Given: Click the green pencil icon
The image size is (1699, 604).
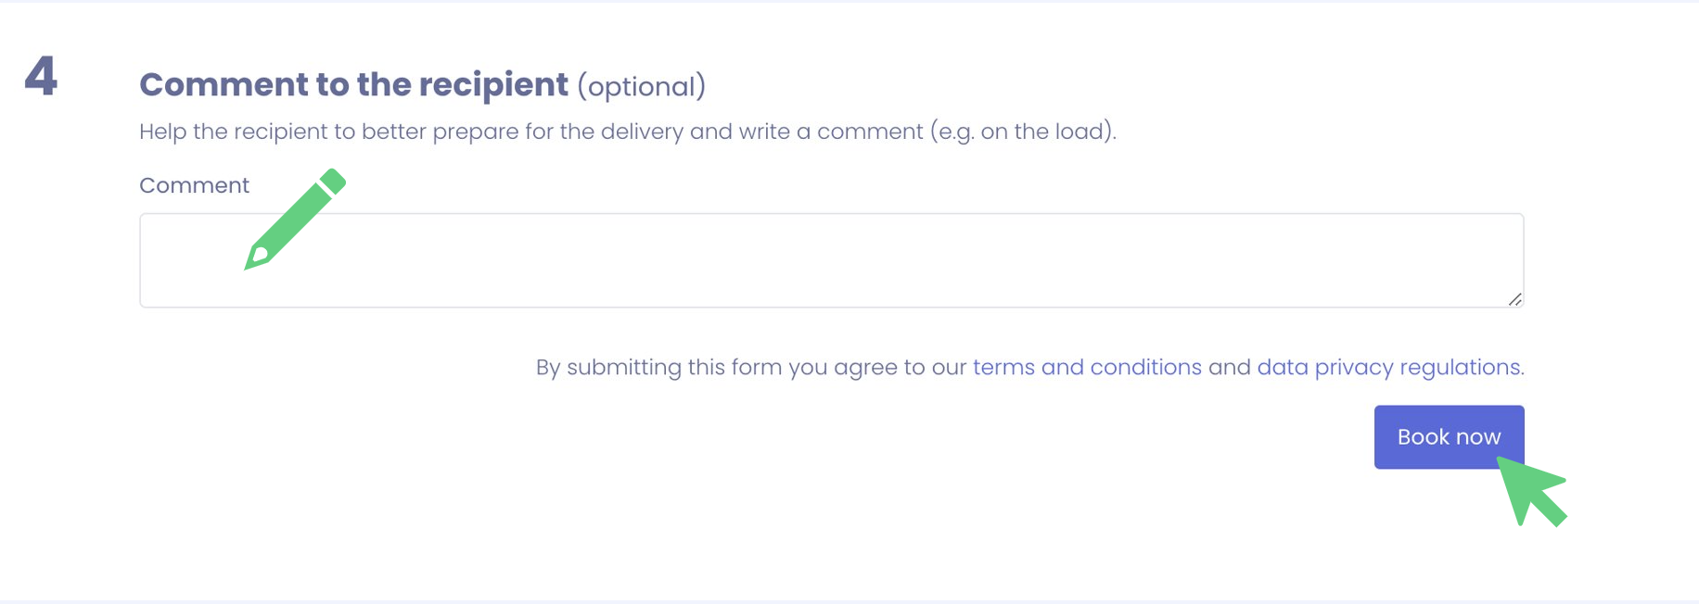Looking at the screenshot, I should click(x=295, y=220).
